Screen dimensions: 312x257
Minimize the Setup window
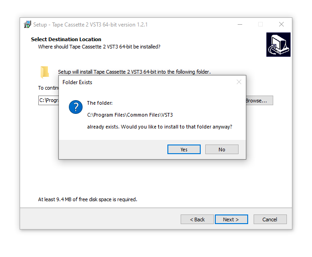tap(240, 24)
